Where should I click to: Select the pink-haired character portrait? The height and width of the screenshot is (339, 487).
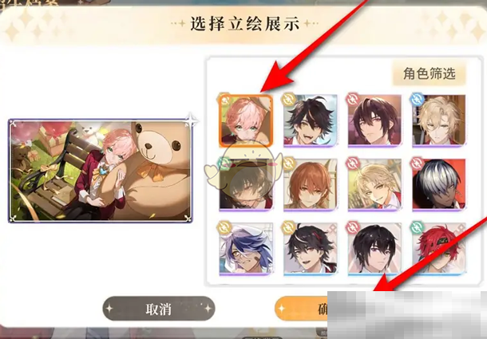[x=246, y=120]
